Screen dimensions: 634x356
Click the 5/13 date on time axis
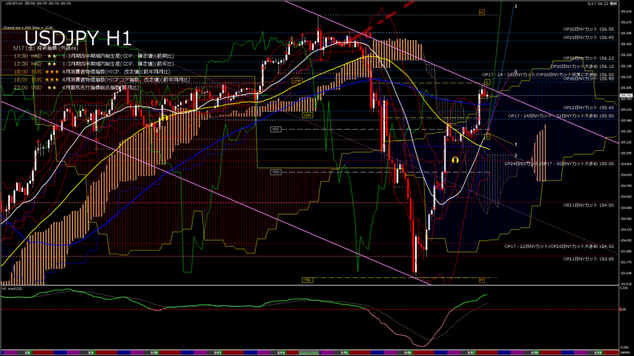pos(218,352)
